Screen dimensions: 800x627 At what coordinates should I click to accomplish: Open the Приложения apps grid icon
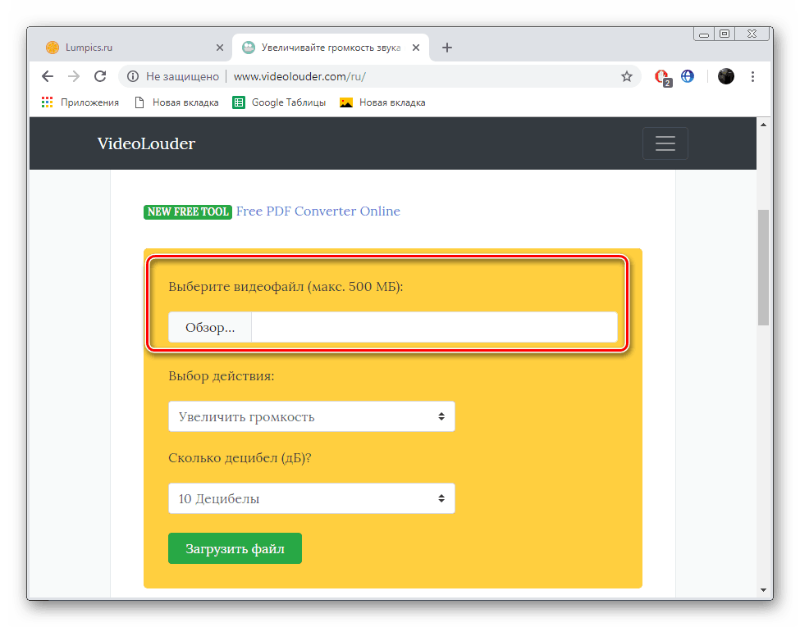[x=47, y=102]
